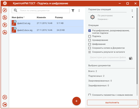
Task: Check Сохранить копию в Документах
Action: 90,48
